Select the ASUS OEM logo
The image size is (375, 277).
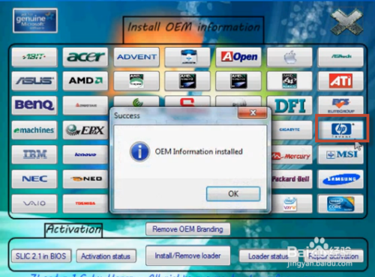[x=34, y=81]
